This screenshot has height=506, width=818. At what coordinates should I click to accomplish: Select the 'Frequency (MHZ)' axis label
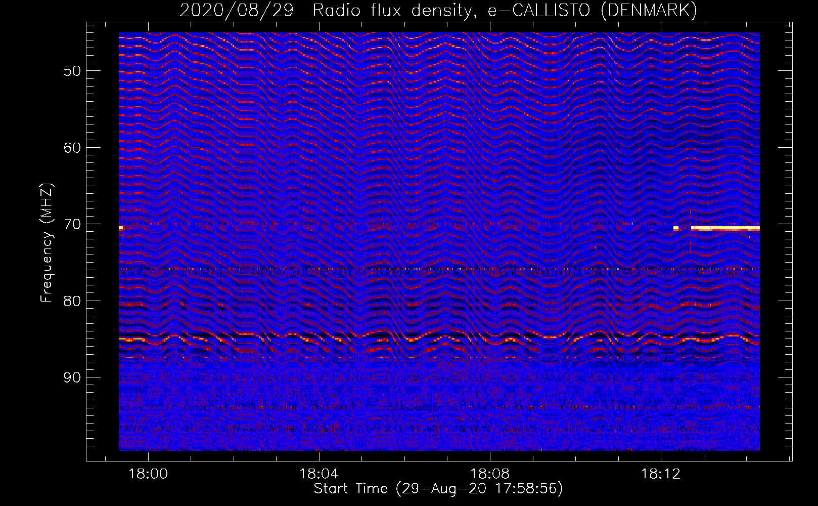tap(47, 243)
